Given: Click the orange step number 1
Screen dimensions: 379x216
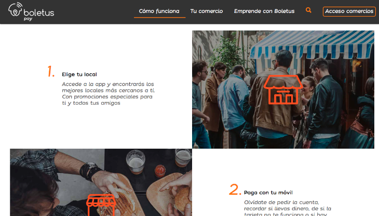Looking at the screenshot, I should (51, 71).
